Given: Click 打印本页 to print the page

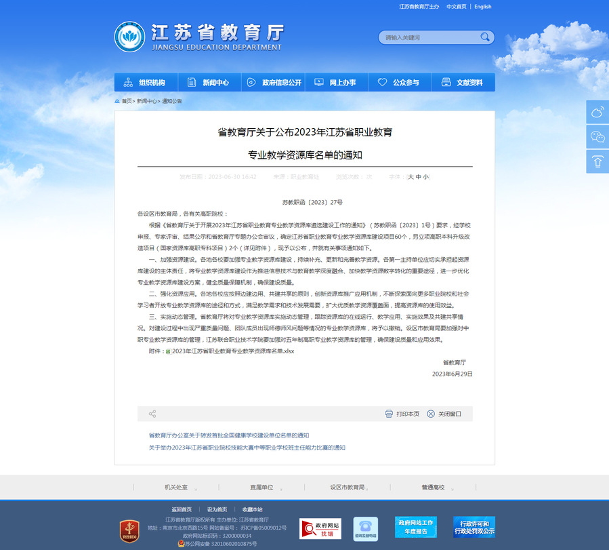Looking at the screenshot, I should (x=402, y=414).
